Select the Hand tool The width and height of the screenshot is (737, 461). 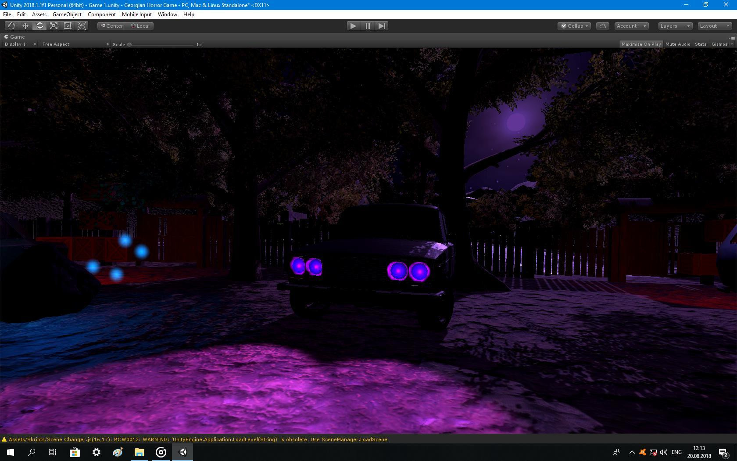tap(11, 26)
